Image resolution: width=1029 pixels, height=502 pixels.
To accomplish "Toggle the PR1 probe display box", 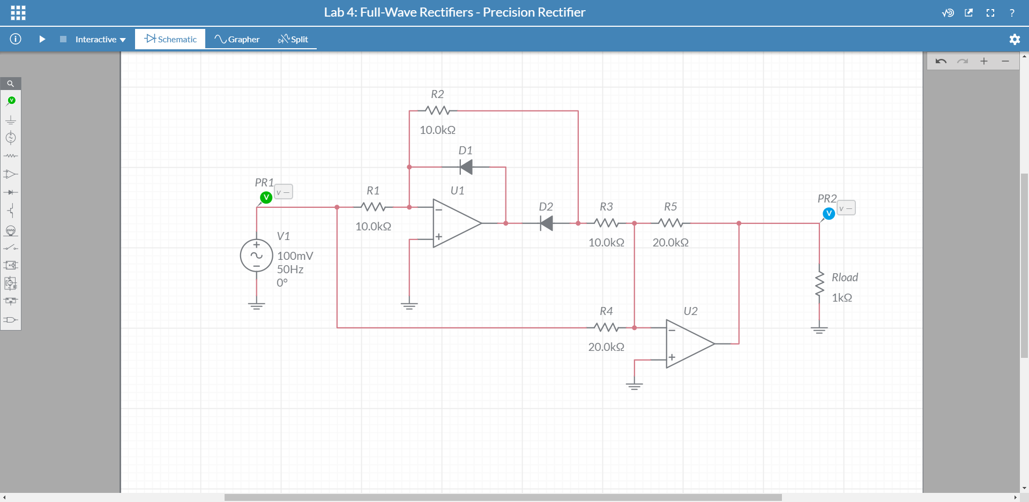I will (x=284, y=192).
